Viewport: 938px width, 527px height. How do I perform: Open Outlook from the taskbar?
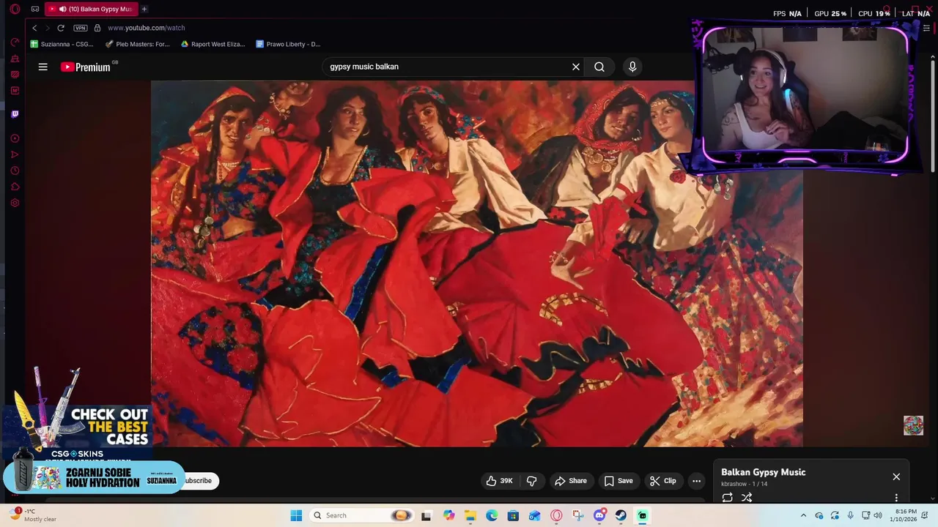pos(535,515)
